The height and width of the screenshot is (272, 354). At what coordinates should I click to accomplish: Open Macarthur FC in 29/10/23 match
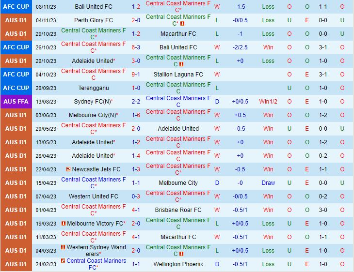(x=178, y=34)
